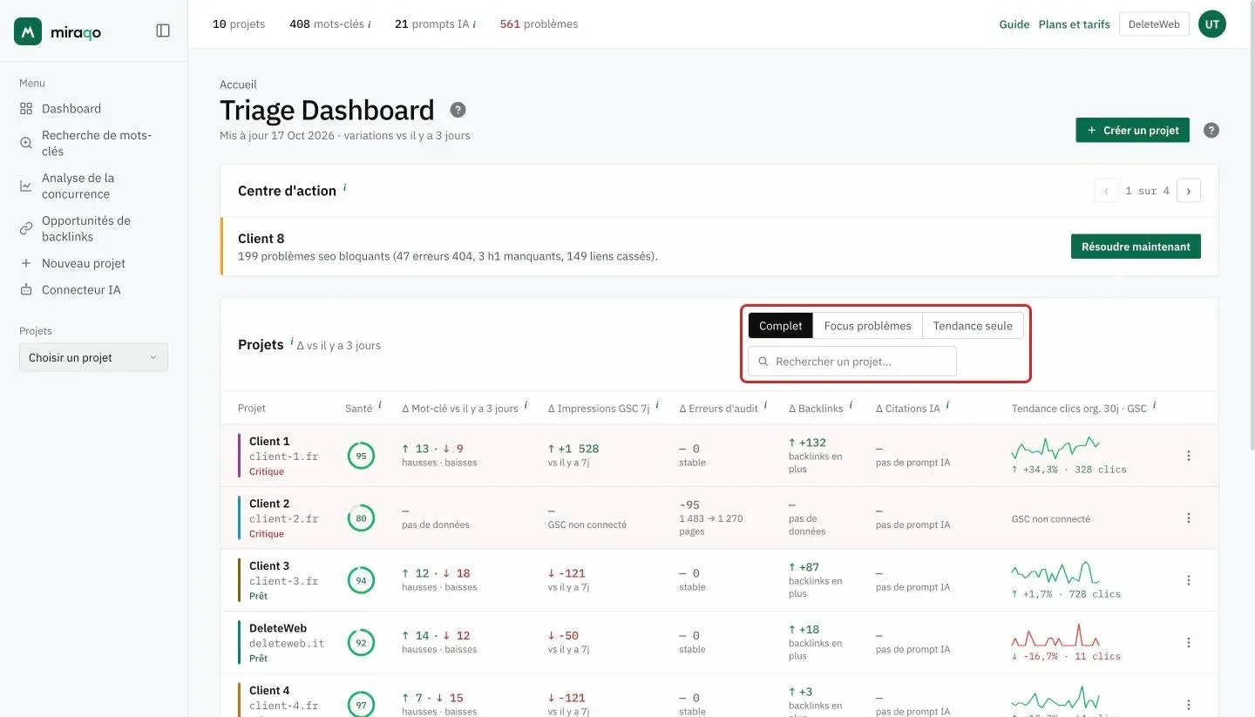Click help icon next to Triage Dashboard title
The height and width of the screenshot is (717, 1255).
tap(458, 110)
